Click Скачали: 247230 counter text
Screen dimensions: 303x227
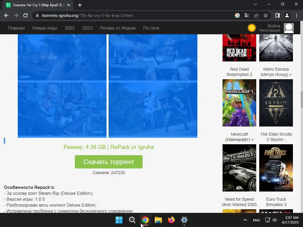[109, 173]
